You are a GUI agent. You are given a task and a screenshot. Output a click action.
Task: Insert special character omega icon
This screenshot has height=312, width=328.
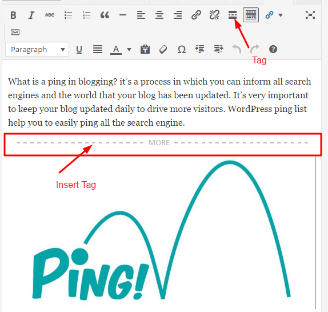coord(181,50)
